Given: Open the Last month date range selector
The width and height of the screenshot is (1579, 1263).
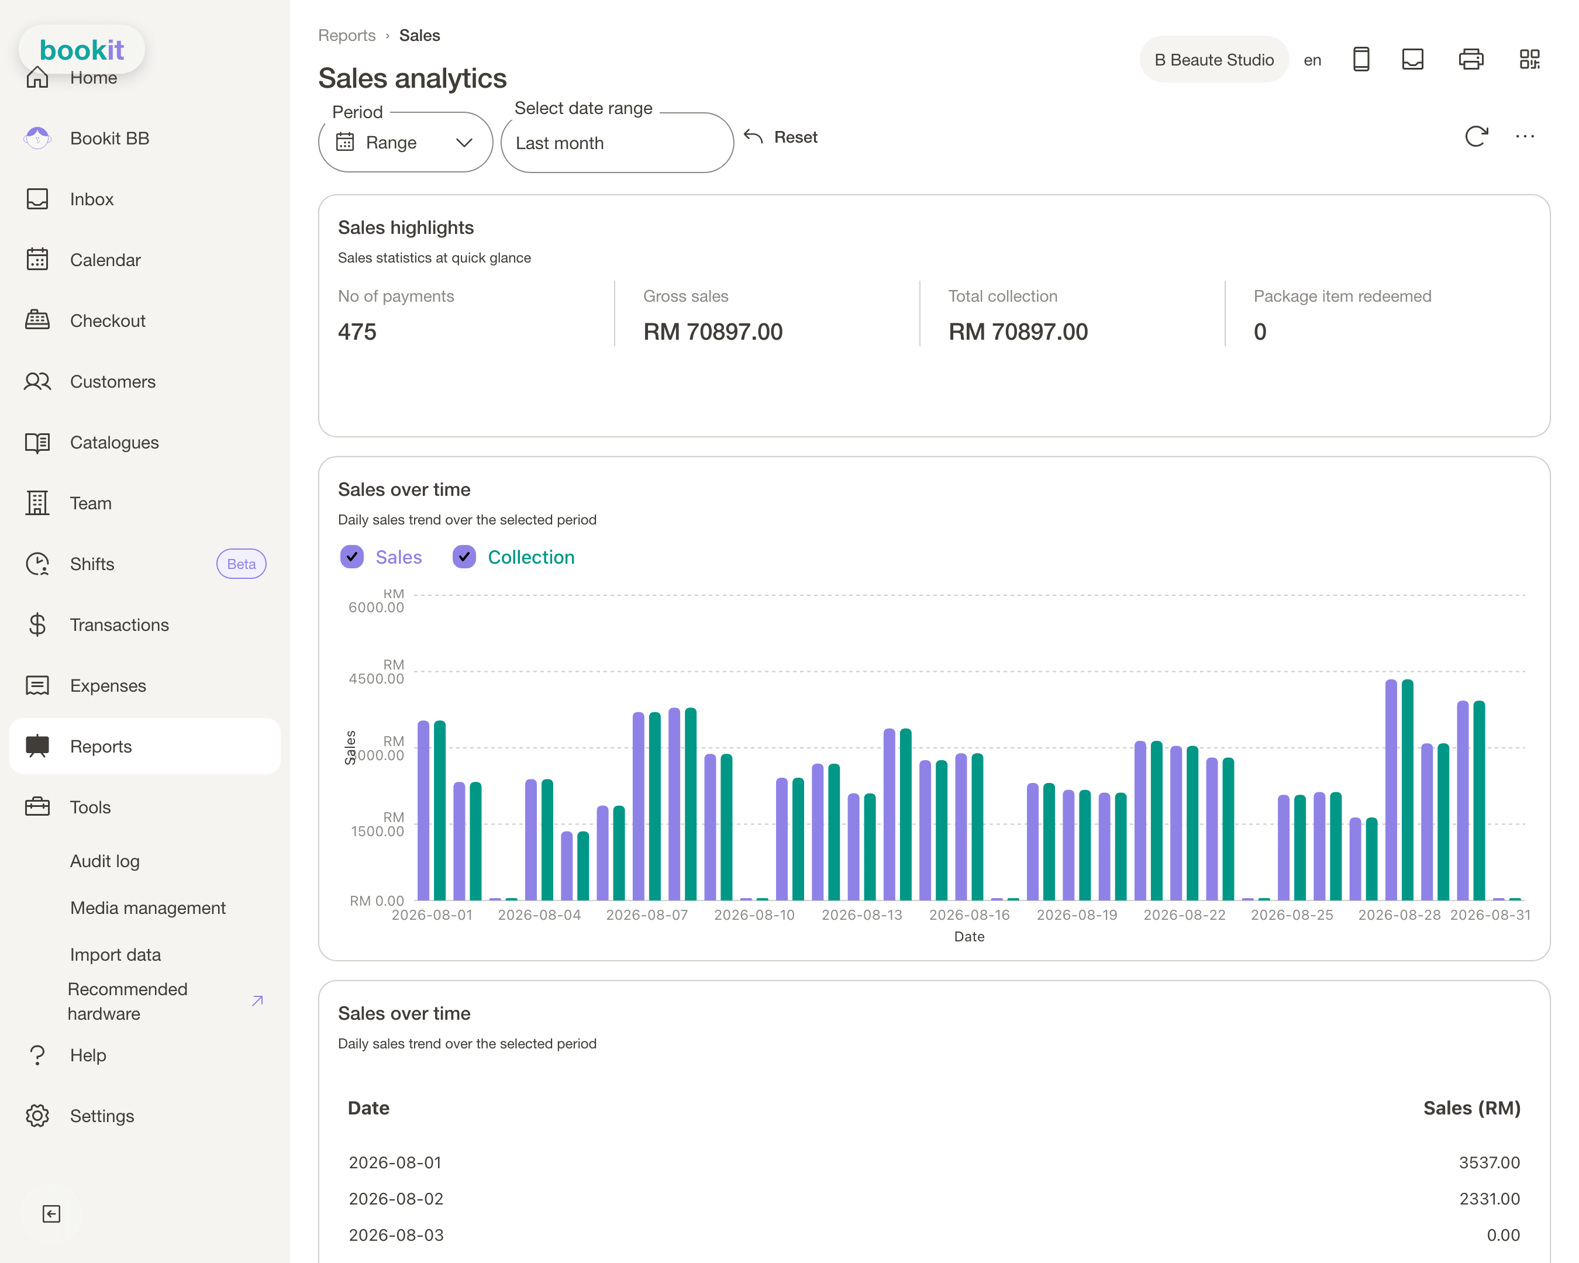Looking at the screenshot, I should 618,142.
